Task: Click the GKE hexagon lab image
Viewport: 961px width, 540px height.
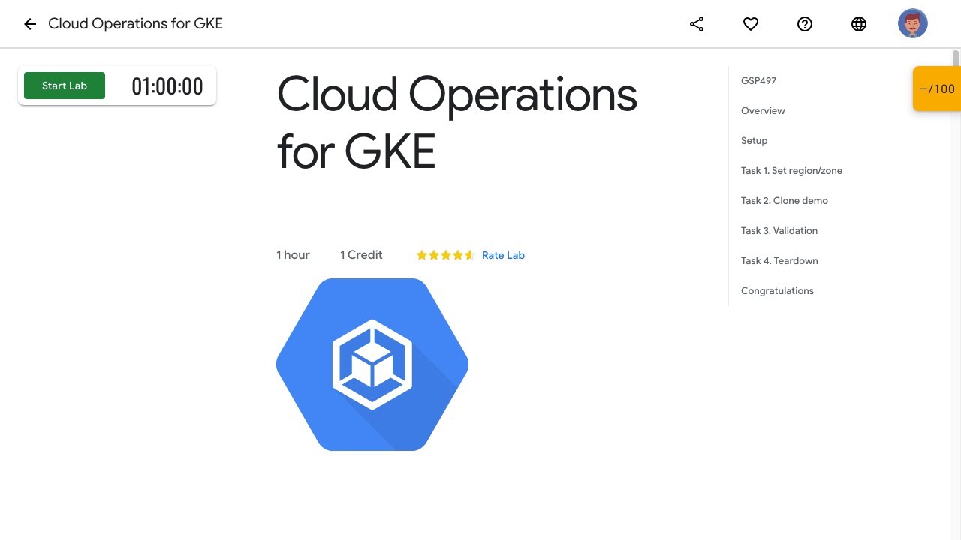Action: 372,364
